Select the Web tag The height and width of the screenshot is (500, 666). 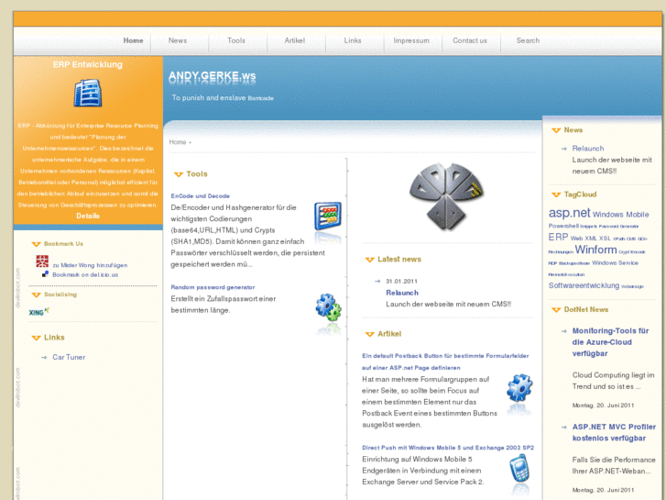[576, 239]
